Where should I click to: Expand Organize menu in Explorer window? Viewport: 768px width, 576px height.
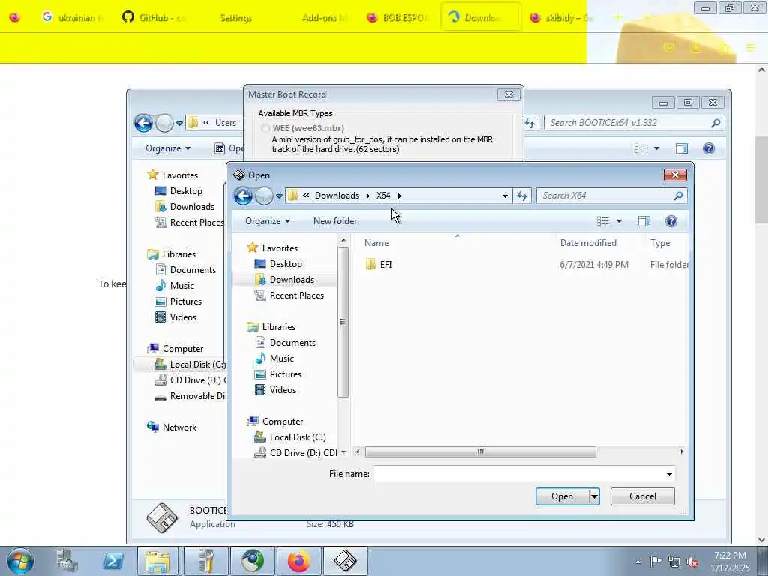[167, 148]
